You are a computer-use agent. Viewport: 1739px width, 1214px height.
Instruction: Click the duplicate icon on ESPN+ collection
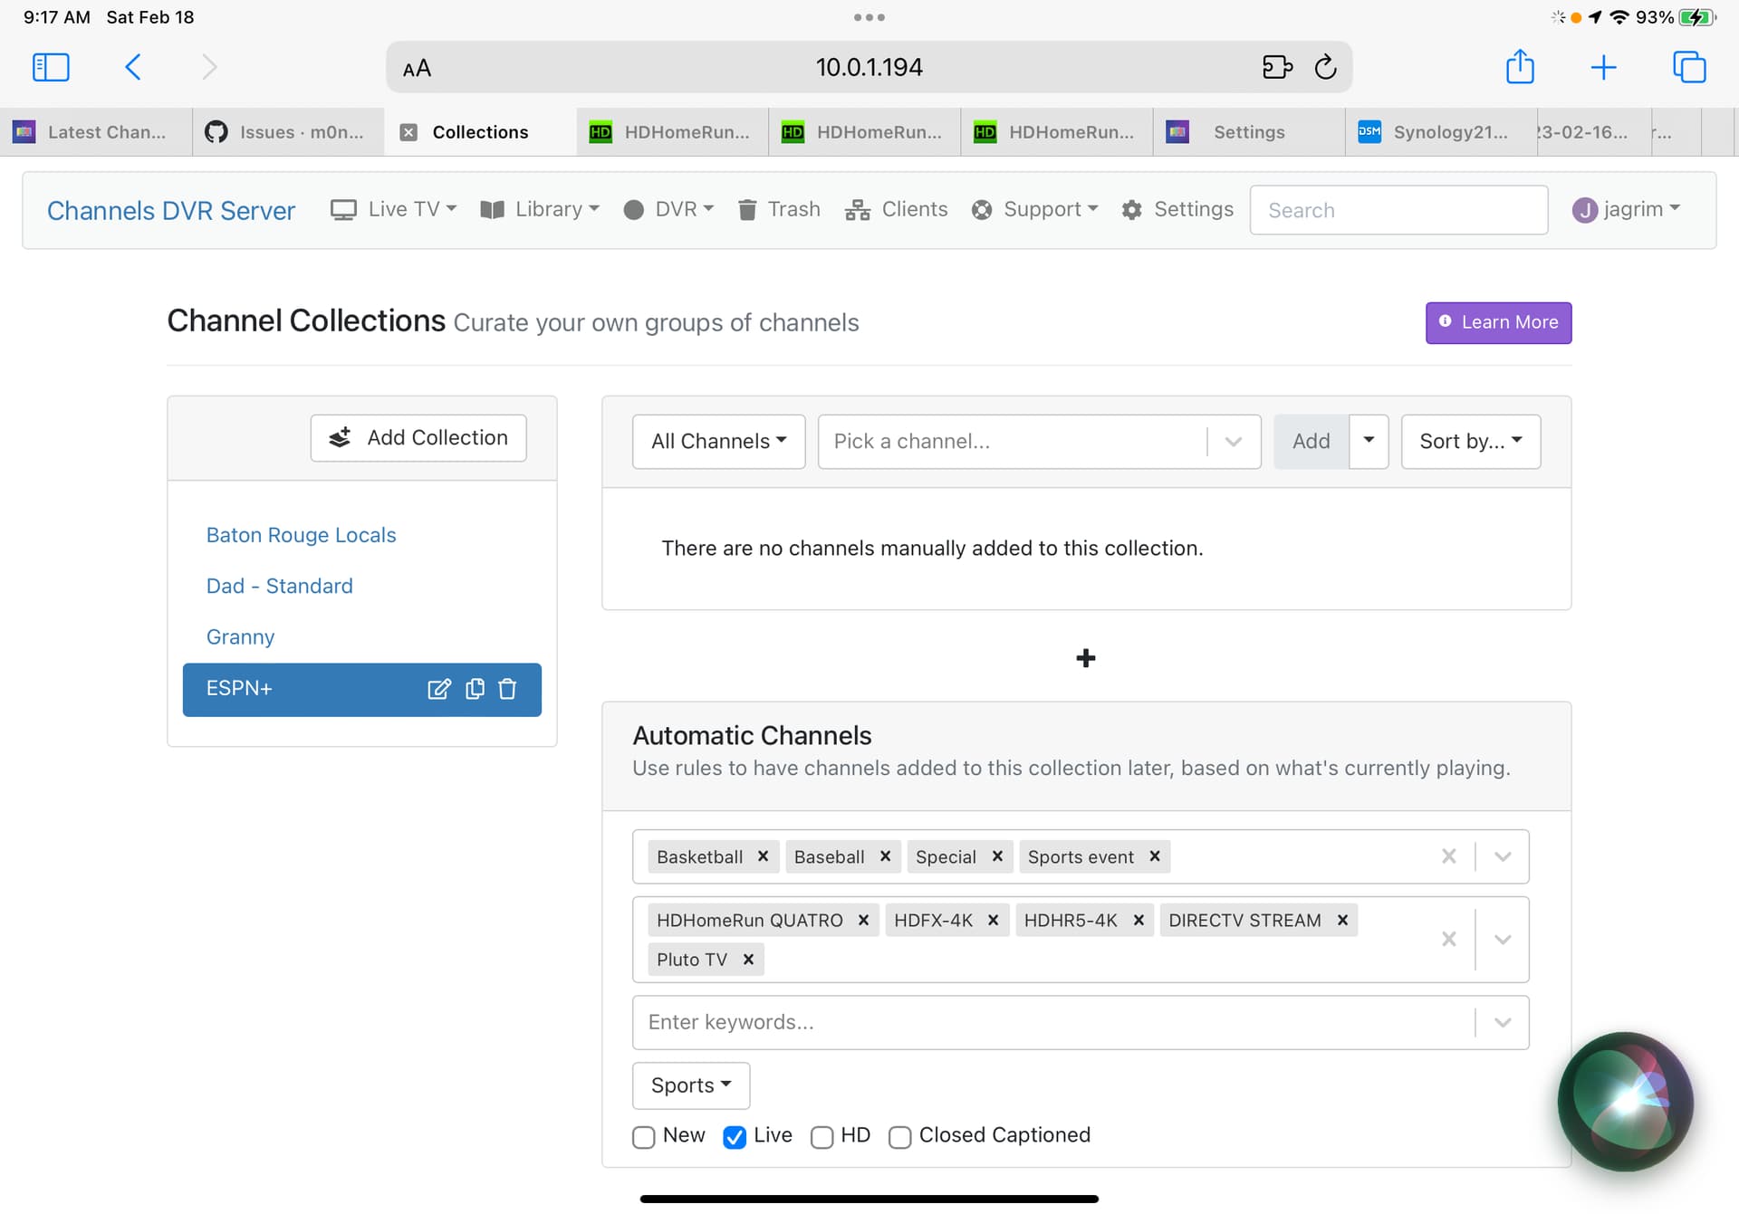click(475, 689)
